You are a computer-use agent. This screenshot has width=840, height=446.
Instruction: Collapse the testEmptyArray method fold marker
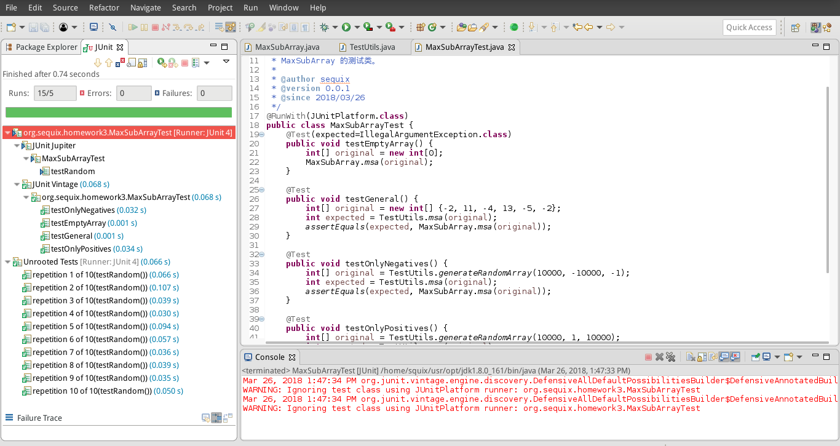[262, 135]
